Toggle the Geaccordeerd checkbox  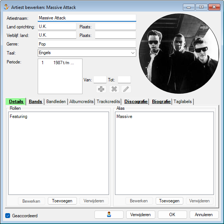pos(8,215)
